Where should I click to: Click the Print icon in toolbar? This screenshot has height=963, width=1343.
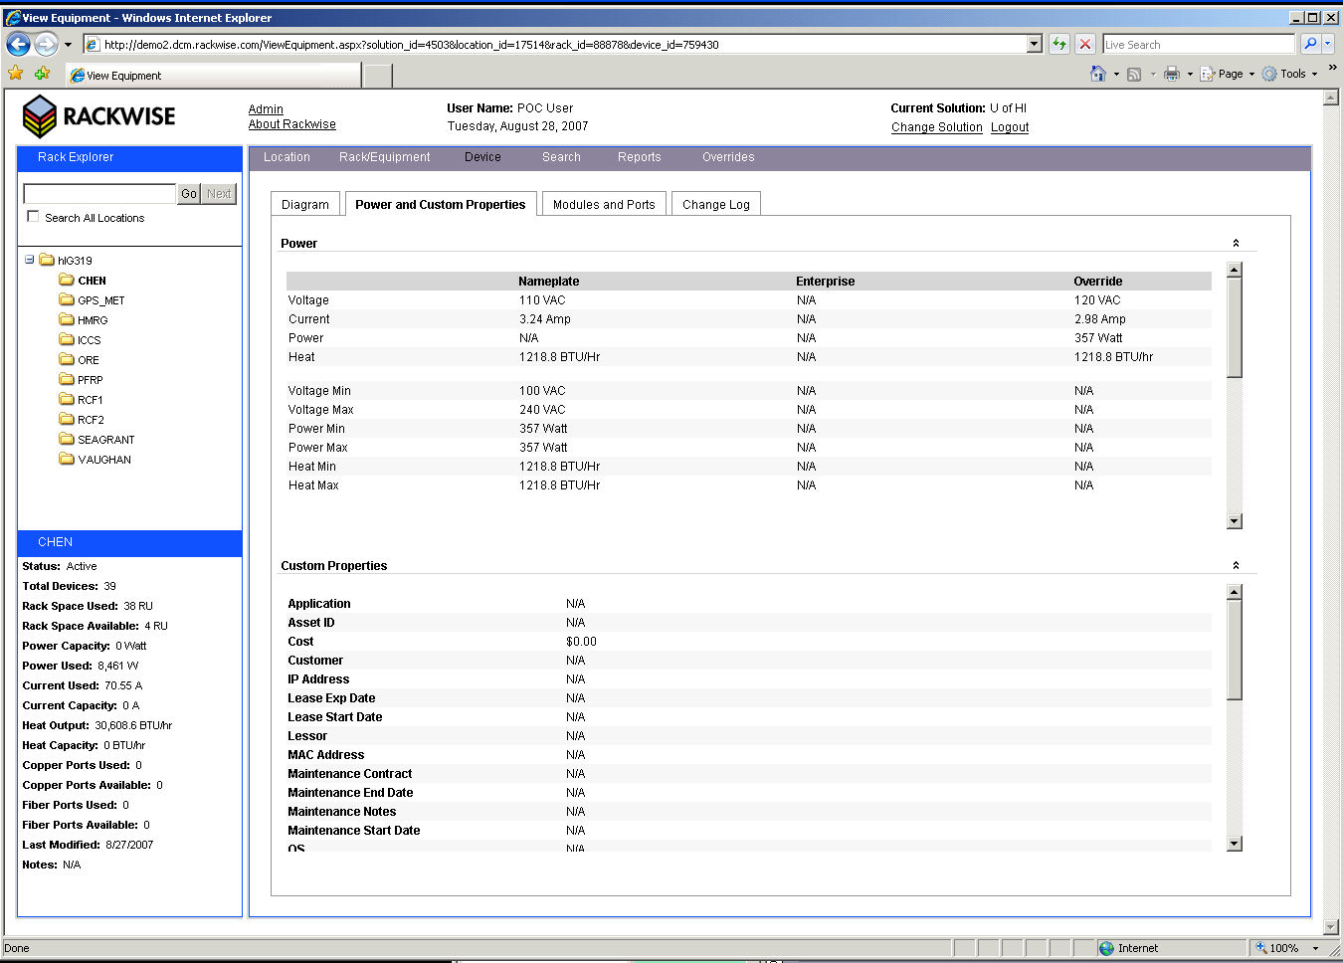coord(1172,74)
